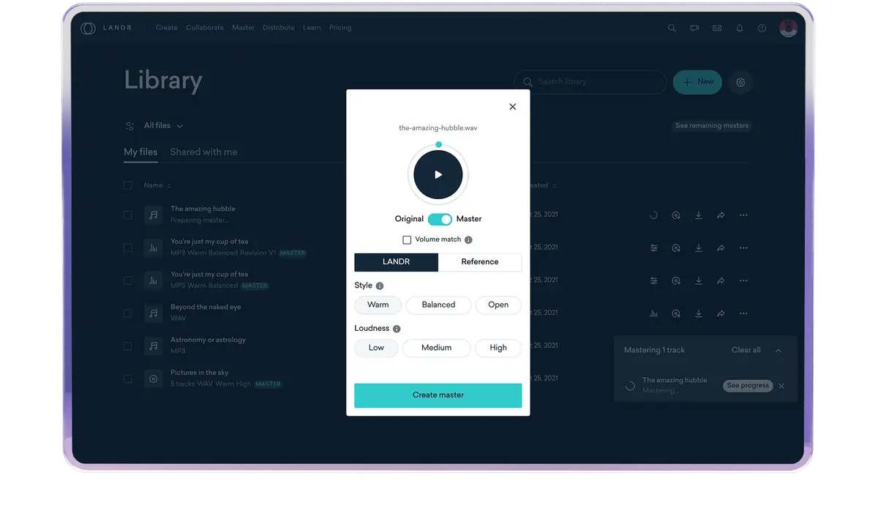Enable the Volume match checkbox

point(407,240)
